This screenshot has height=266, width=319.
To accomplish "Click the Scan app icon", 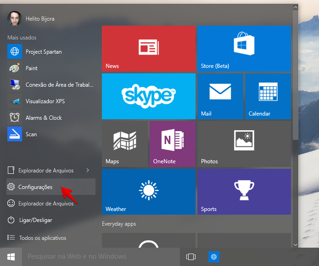I will [15, 134].
